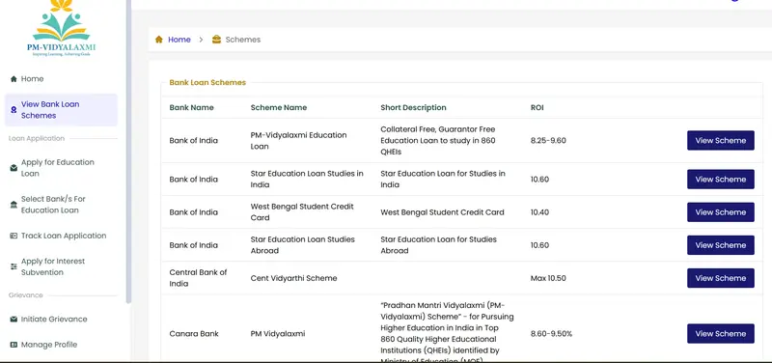Click the Collateral Free, Guarantor Free description
Screen dimensions: 772x363
(x=438, y=140)
